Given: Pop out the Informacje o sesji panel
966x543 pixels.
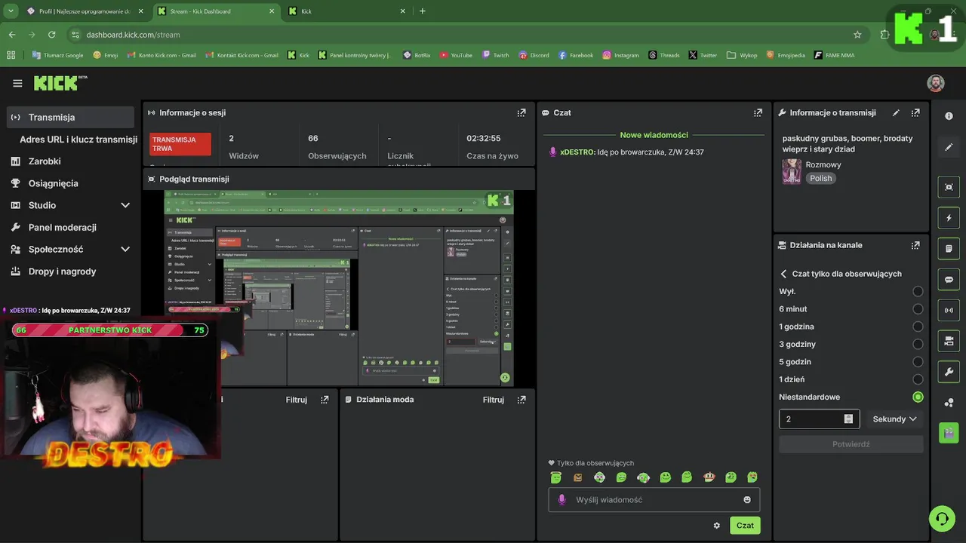Looking at the screenshot, I should pyautogui.click(x=521, y=112).
